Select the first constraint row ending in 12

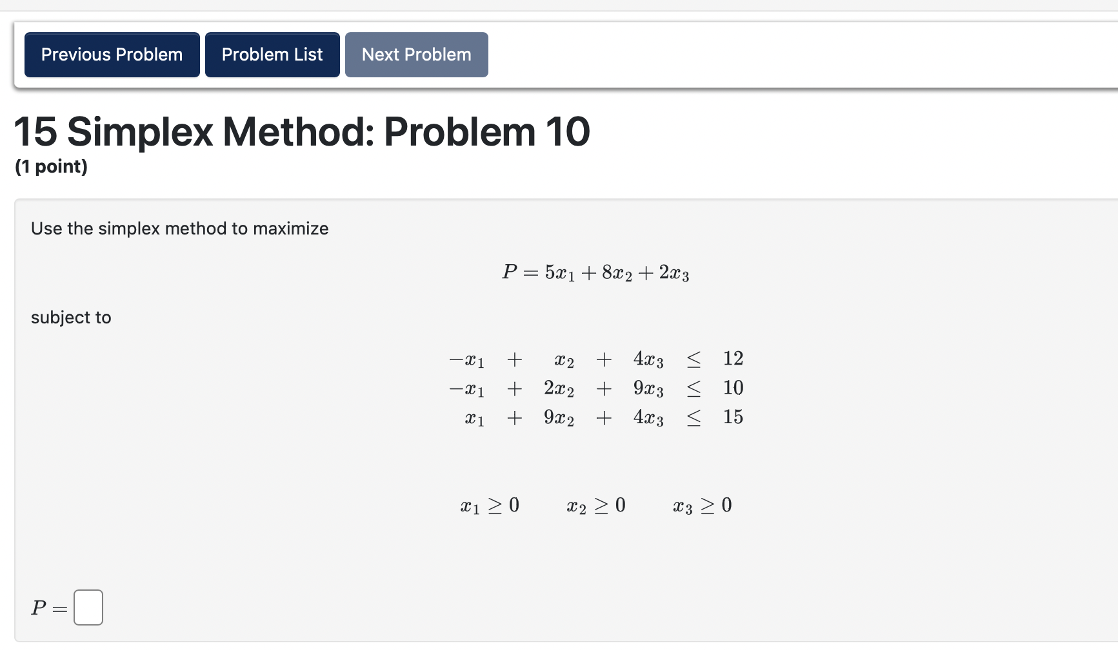click(x=594, y=359)
